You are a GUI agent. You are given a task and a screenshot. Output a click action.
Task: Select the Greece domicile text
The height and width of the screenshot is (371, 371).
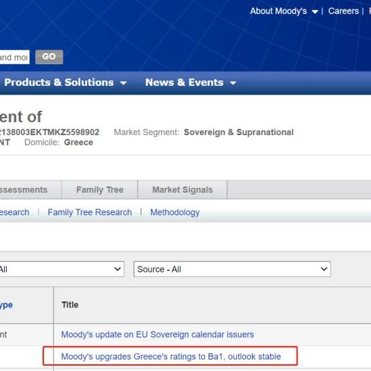click(78, 143)
